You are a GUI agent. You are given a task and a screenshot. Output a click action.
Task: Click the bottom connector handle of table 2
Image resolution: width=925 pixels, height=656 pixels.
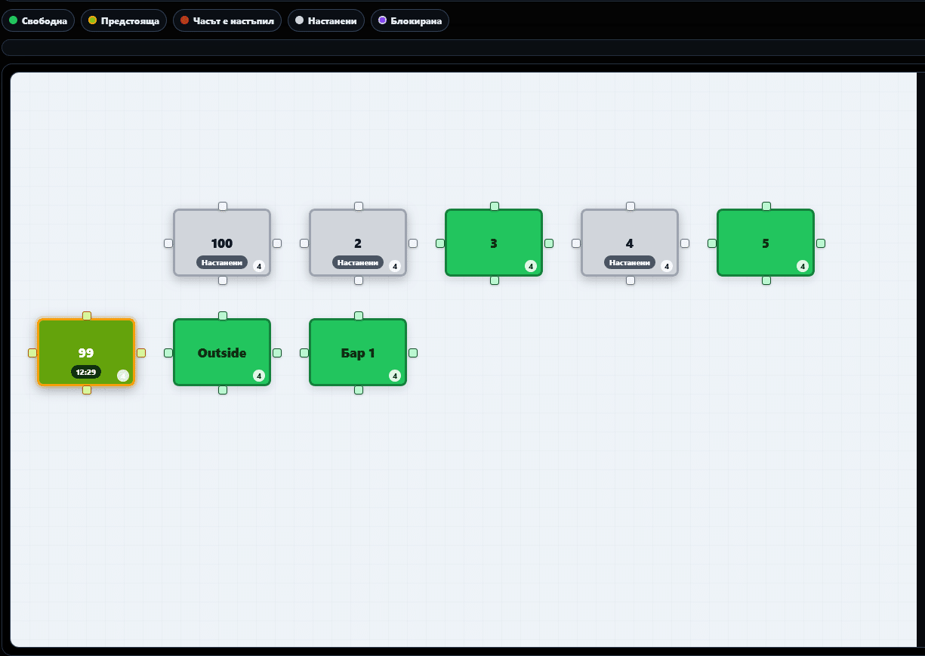point(359,280)
